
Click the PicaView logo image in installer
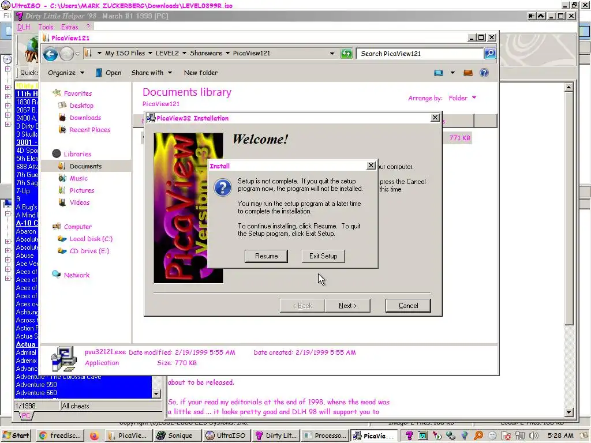click(189, 208)
